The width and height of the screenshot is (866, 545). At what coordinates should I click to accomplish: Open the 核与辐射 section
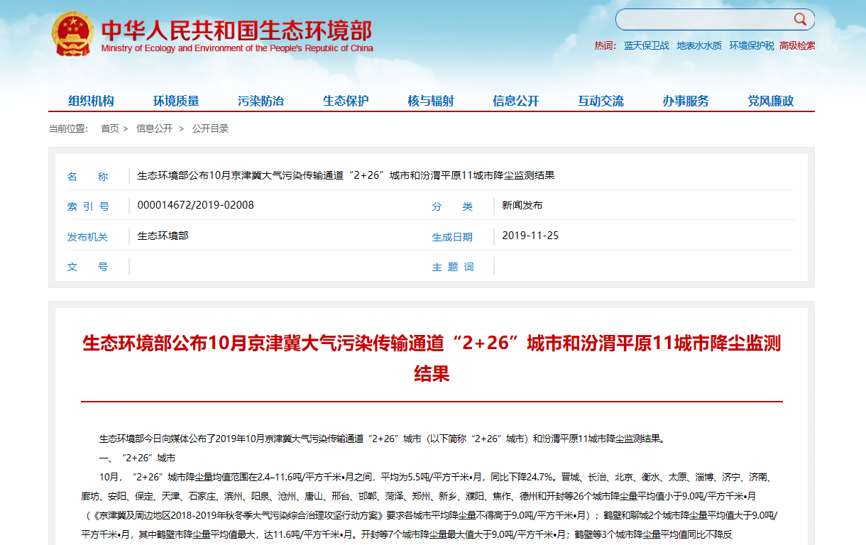click(429, 100)
